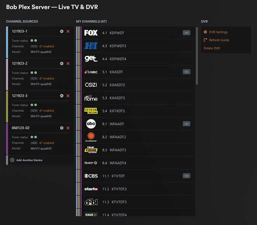Select channel text 11.2 KTVTDT2
This screenshot has height=225, width=257.
coord(114,189)
